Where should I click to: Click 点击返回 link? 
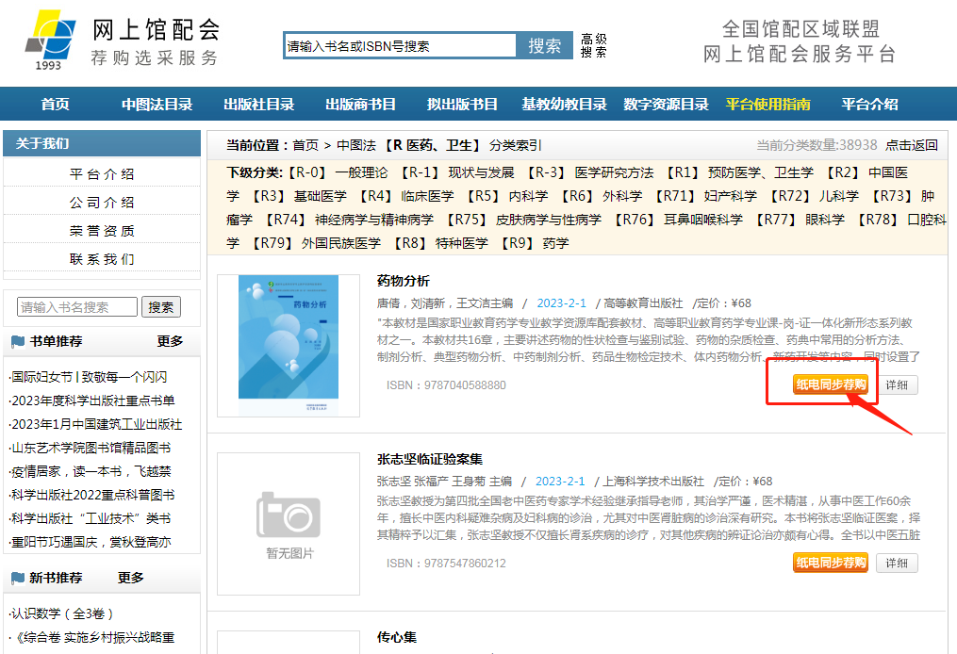tap(912, 145)
